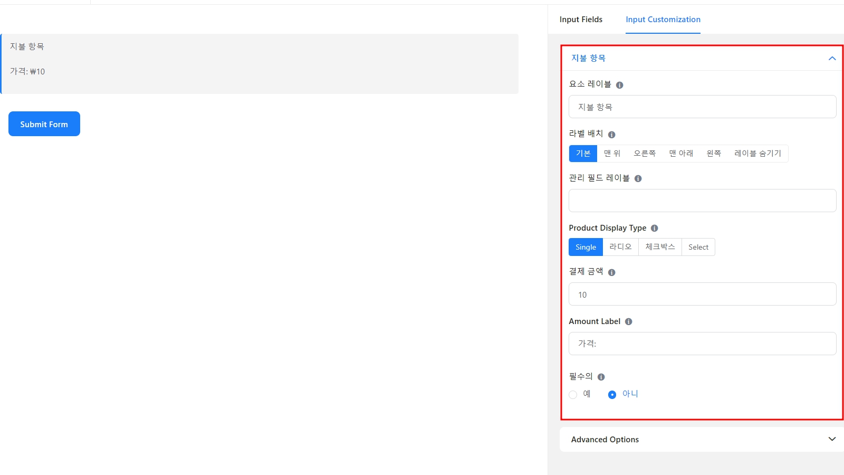Click info icon next to 라벨 배치
The height and width of the screenshot is (475, 844).
(x=611, y=135)
